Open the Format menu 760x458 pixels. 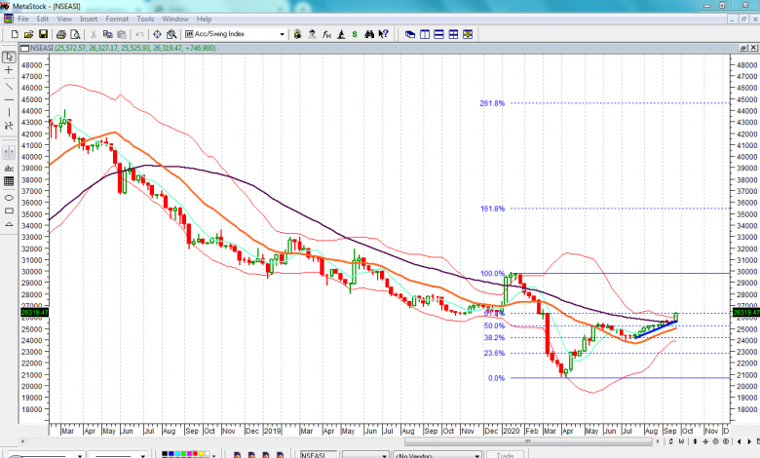pos(117,19)
